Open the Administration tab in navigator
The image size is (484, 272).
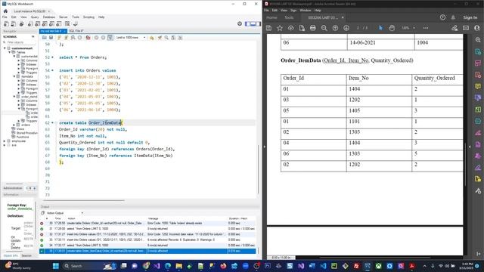coord(13,188)
